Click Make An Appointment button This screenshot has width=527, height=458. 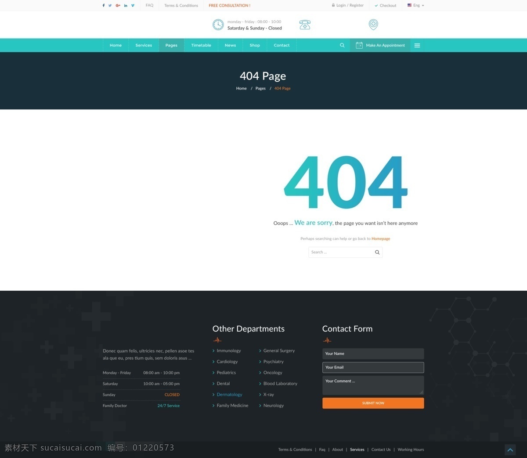click(380, 45)
